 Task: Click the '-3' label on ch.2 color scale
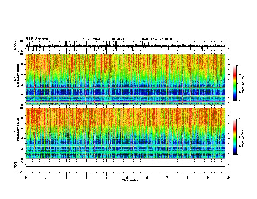(239, 119)
